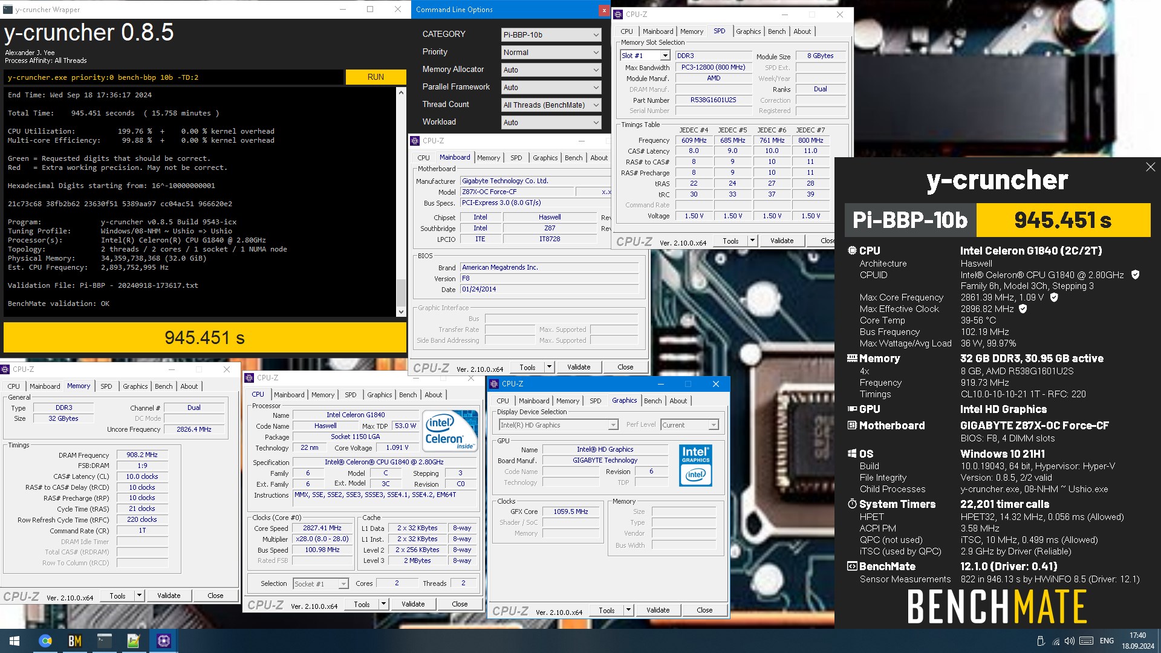Click the y-cruncher output scrollbar up arrow

pos(401,93)
